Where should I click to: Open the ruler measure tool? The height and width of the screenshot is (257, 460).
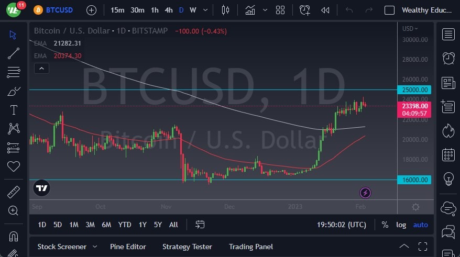point(14,193)
